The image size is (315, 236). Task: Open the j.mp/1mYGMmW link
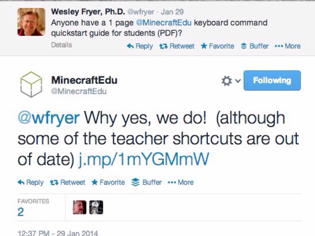pos(143,159)
